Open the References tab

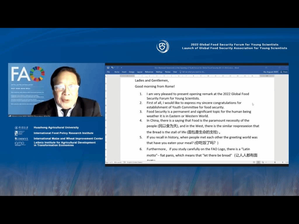tap(149, 72)
